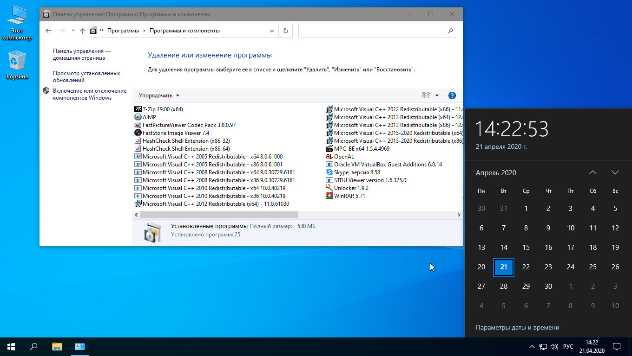Expand the address bar history chevron
The width and height of the screenshot is (632, 356).
click(272, 31)
